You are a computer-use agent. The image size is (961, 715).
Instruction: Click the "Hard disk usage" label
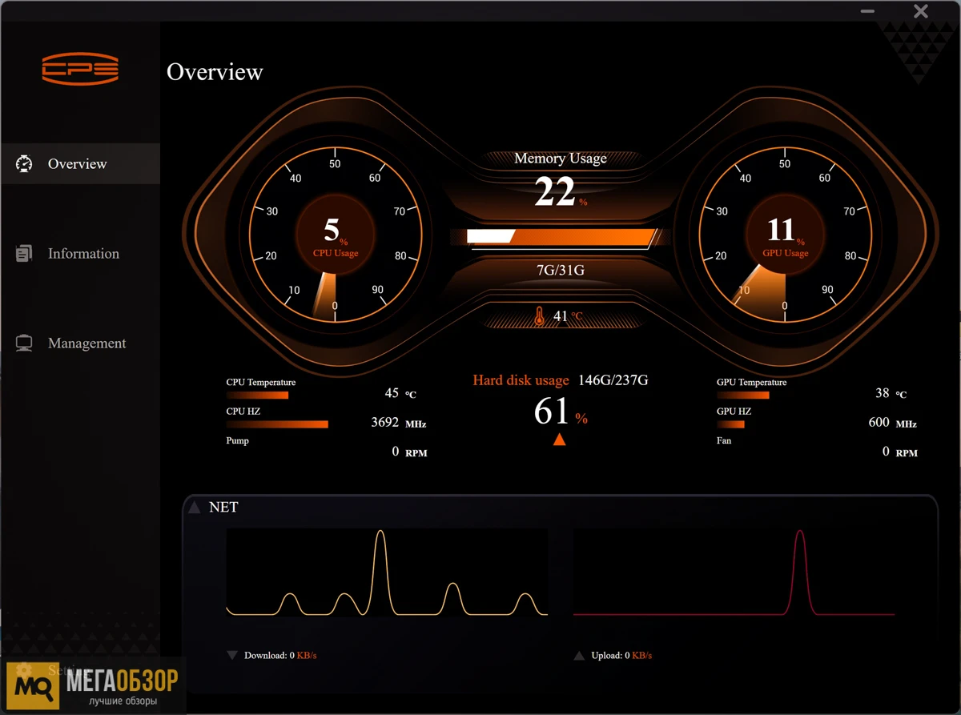[x=521, y=380]
